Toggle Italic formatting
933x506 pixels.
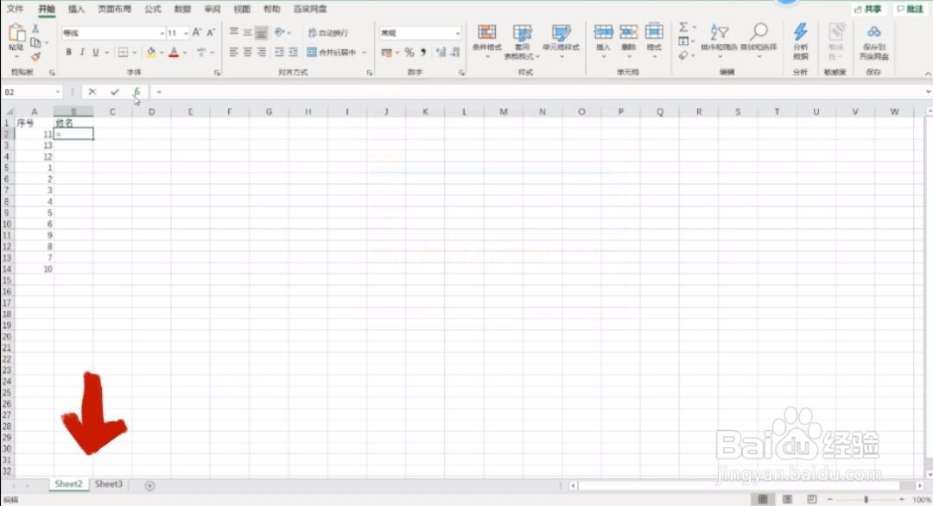click(x=82, y=53)
